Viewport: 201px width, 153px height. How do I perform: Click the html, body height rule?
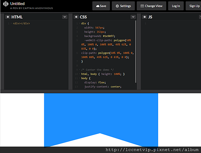click(103, 74)
